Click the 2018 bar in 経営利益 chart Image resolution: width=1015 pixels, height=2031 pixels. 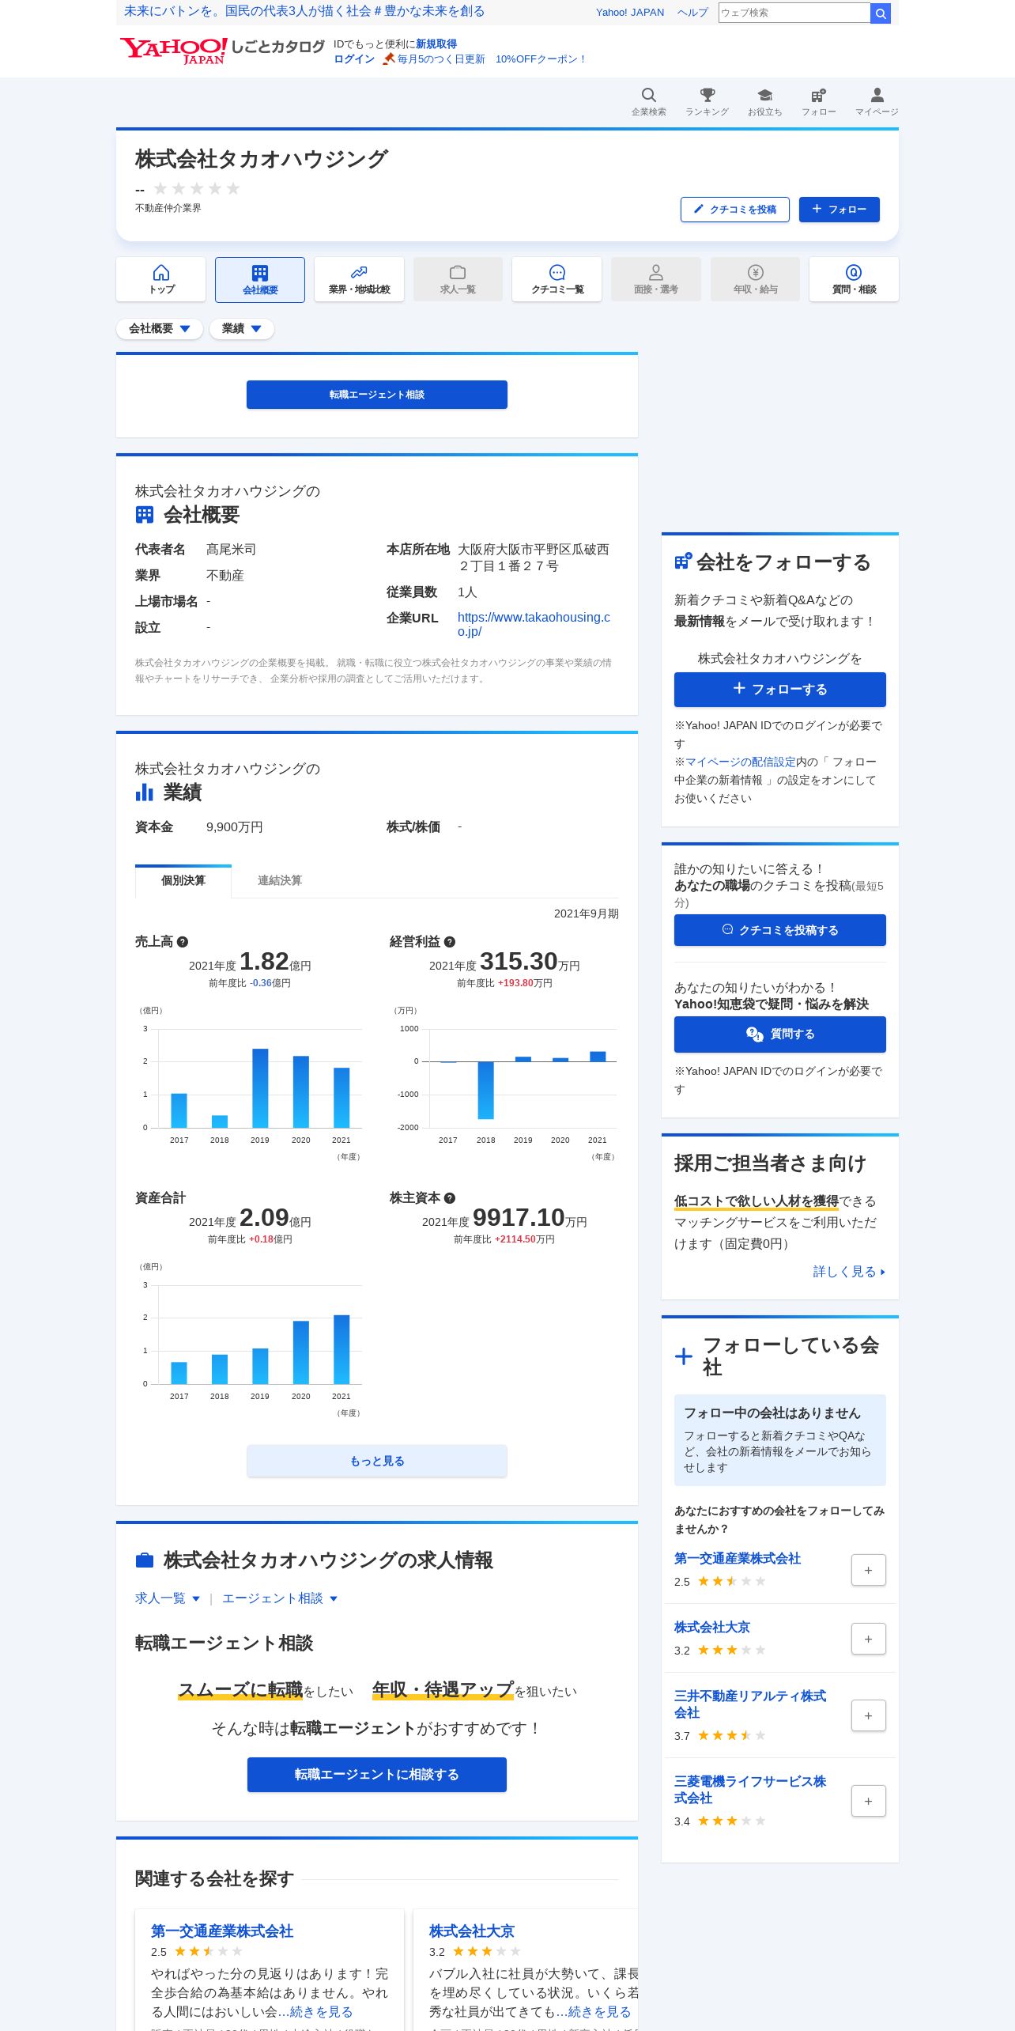(485, 1090)
